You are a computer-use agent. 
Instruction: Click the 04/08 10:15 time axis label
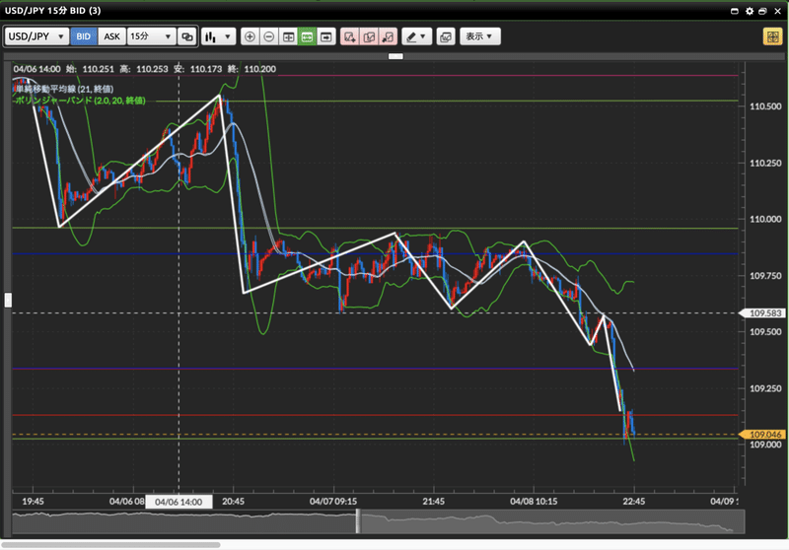534,502
